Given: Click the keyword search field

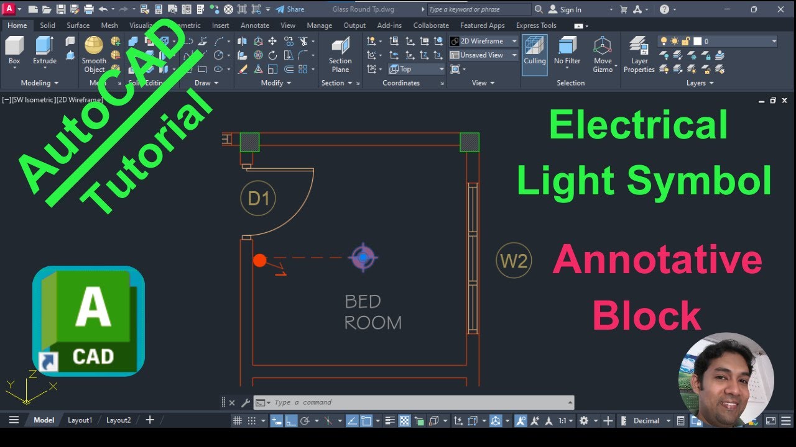Looking at the screenshot, I should click(479, 9).
